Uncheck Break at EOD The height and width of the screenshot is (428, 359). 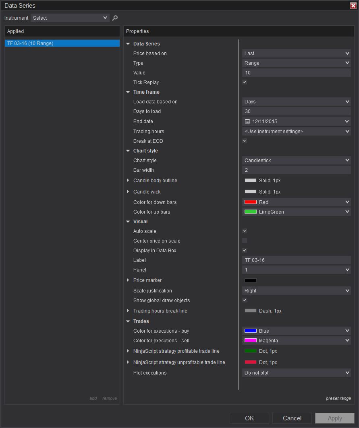click(245, 141)
